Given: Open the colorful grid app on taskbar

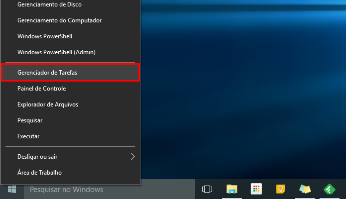Looking at the screenshot, I should click(256, 189).
